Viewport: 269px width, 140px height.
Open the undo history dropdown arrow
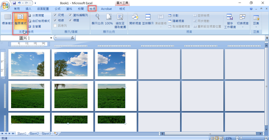[23, 3]
